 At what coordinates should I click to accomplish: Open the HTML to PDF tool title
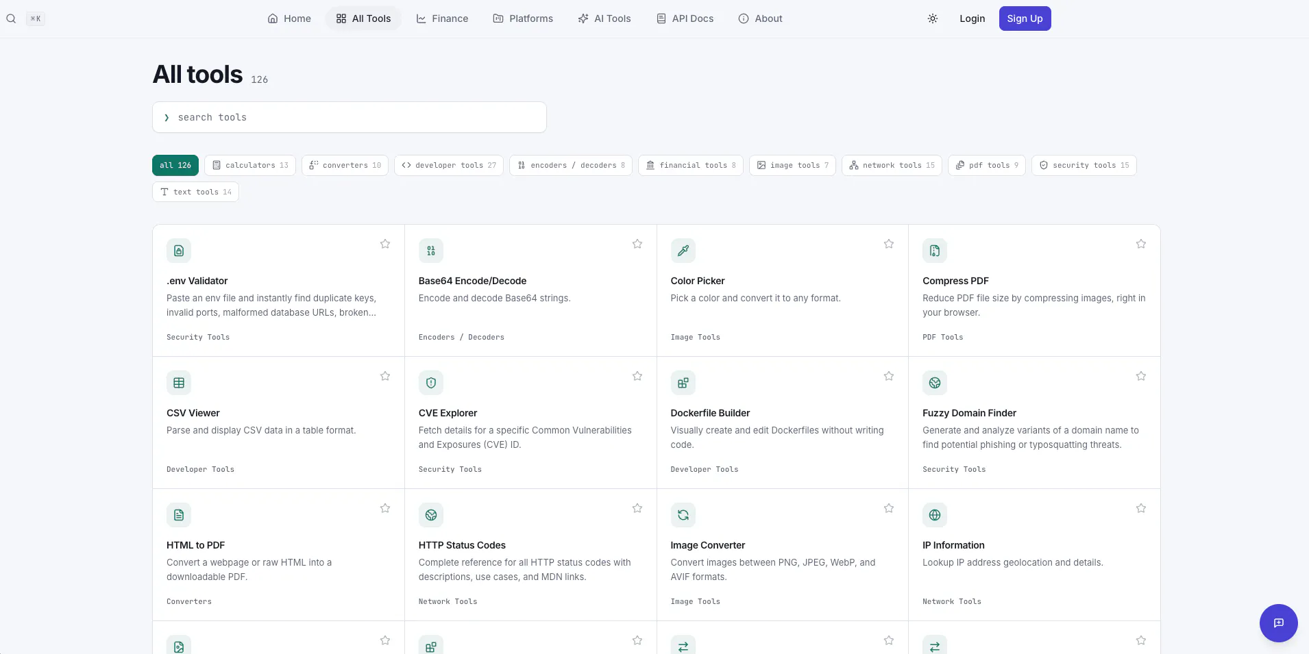tap(196, 545)
